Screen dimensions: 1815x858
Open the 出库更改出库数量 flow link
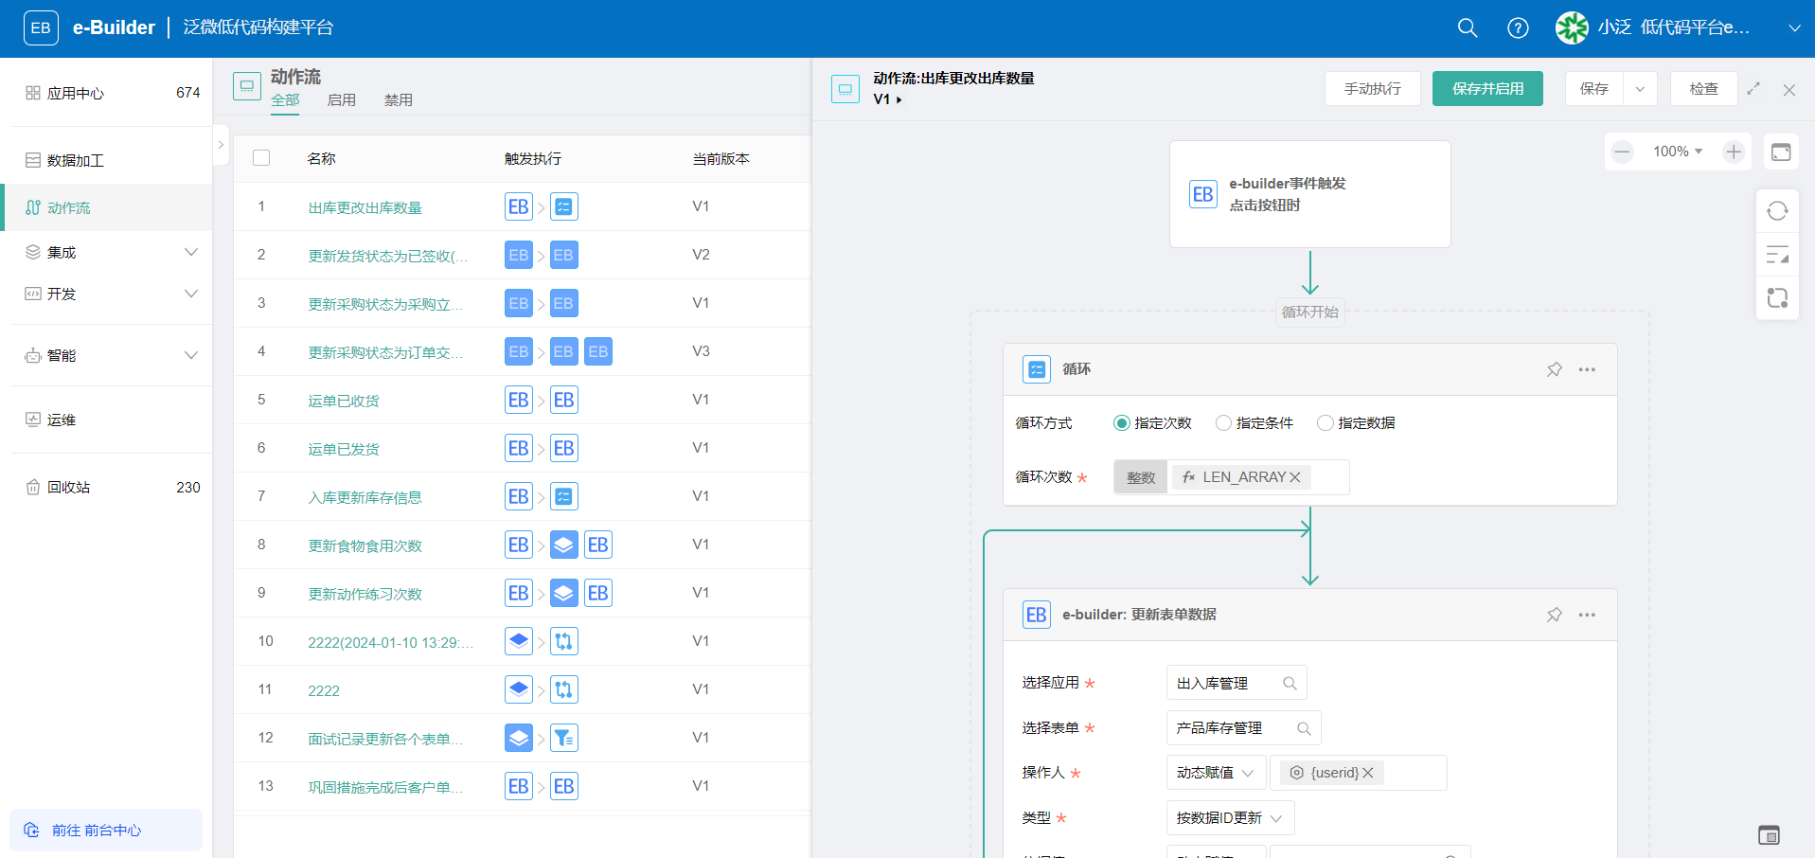coord(365,207)
